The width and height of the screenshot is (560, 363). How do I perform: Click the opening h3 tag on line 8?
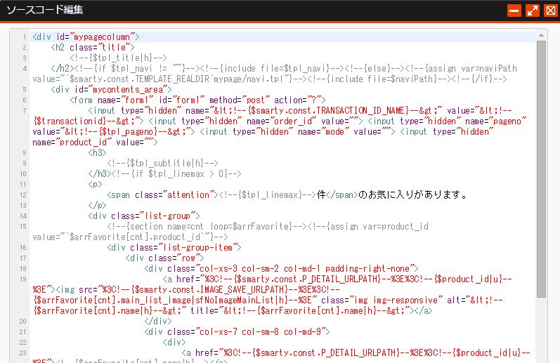tap(97, 153)
